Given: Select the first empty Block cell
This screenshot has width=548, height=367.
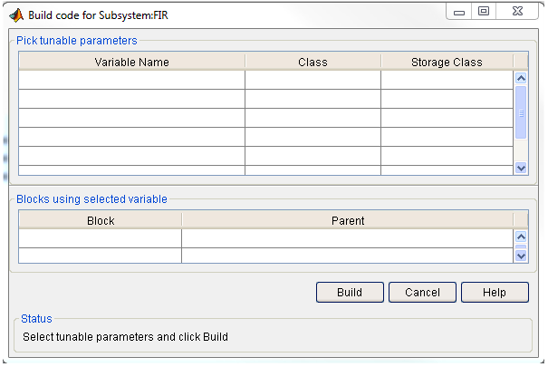Looking at the screenshot, I should [101, 238].
